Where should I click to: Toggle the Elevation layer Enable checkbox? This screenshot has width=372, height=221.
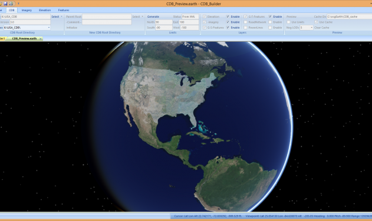click(228, 16)
